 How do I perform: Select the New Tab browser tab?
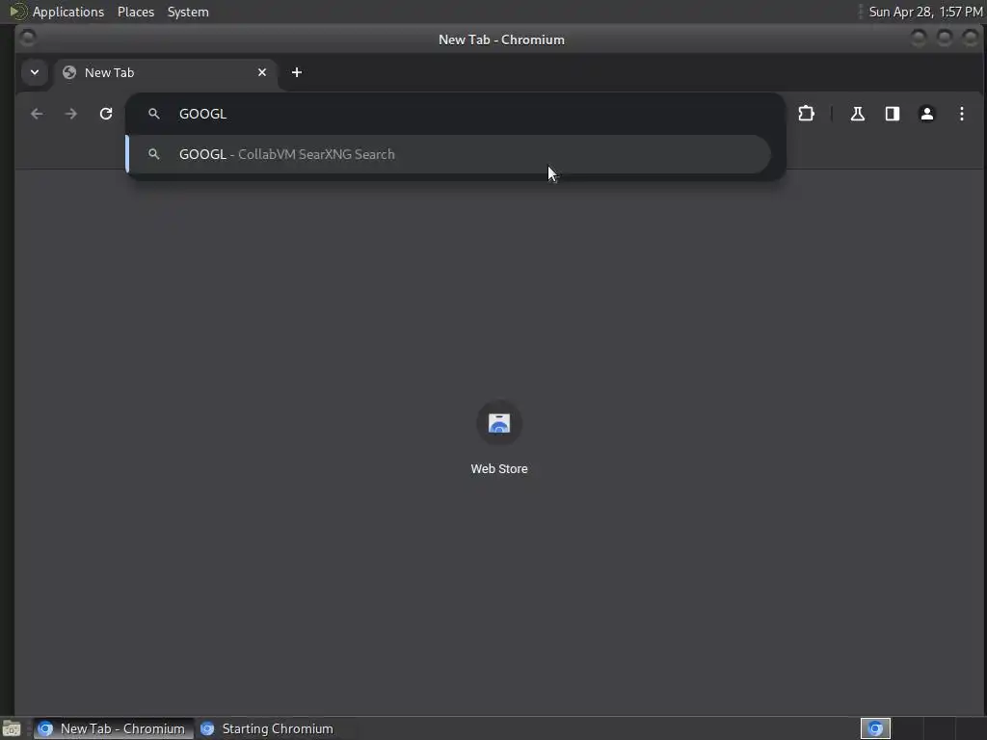tap(166, 73)
